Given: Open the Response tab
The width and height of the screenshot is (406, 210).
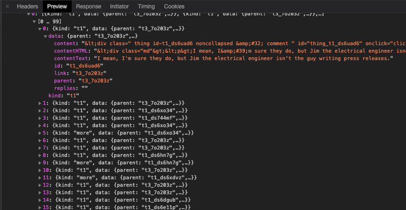Looking at the screenshot, I should [89, 6].
